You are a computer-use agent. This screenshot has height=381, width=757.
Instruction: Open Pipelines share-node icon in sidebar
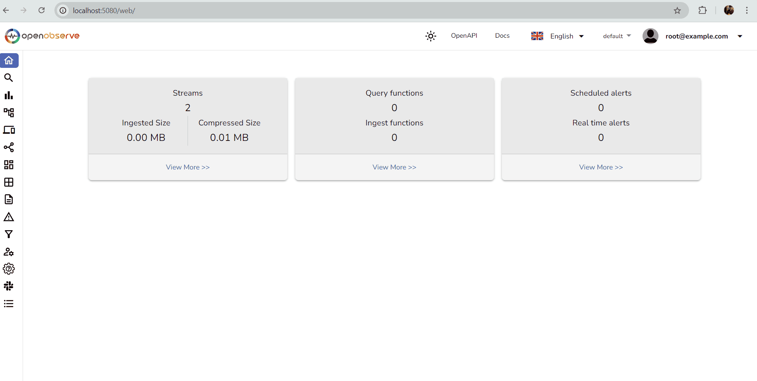tap(9, 147)
